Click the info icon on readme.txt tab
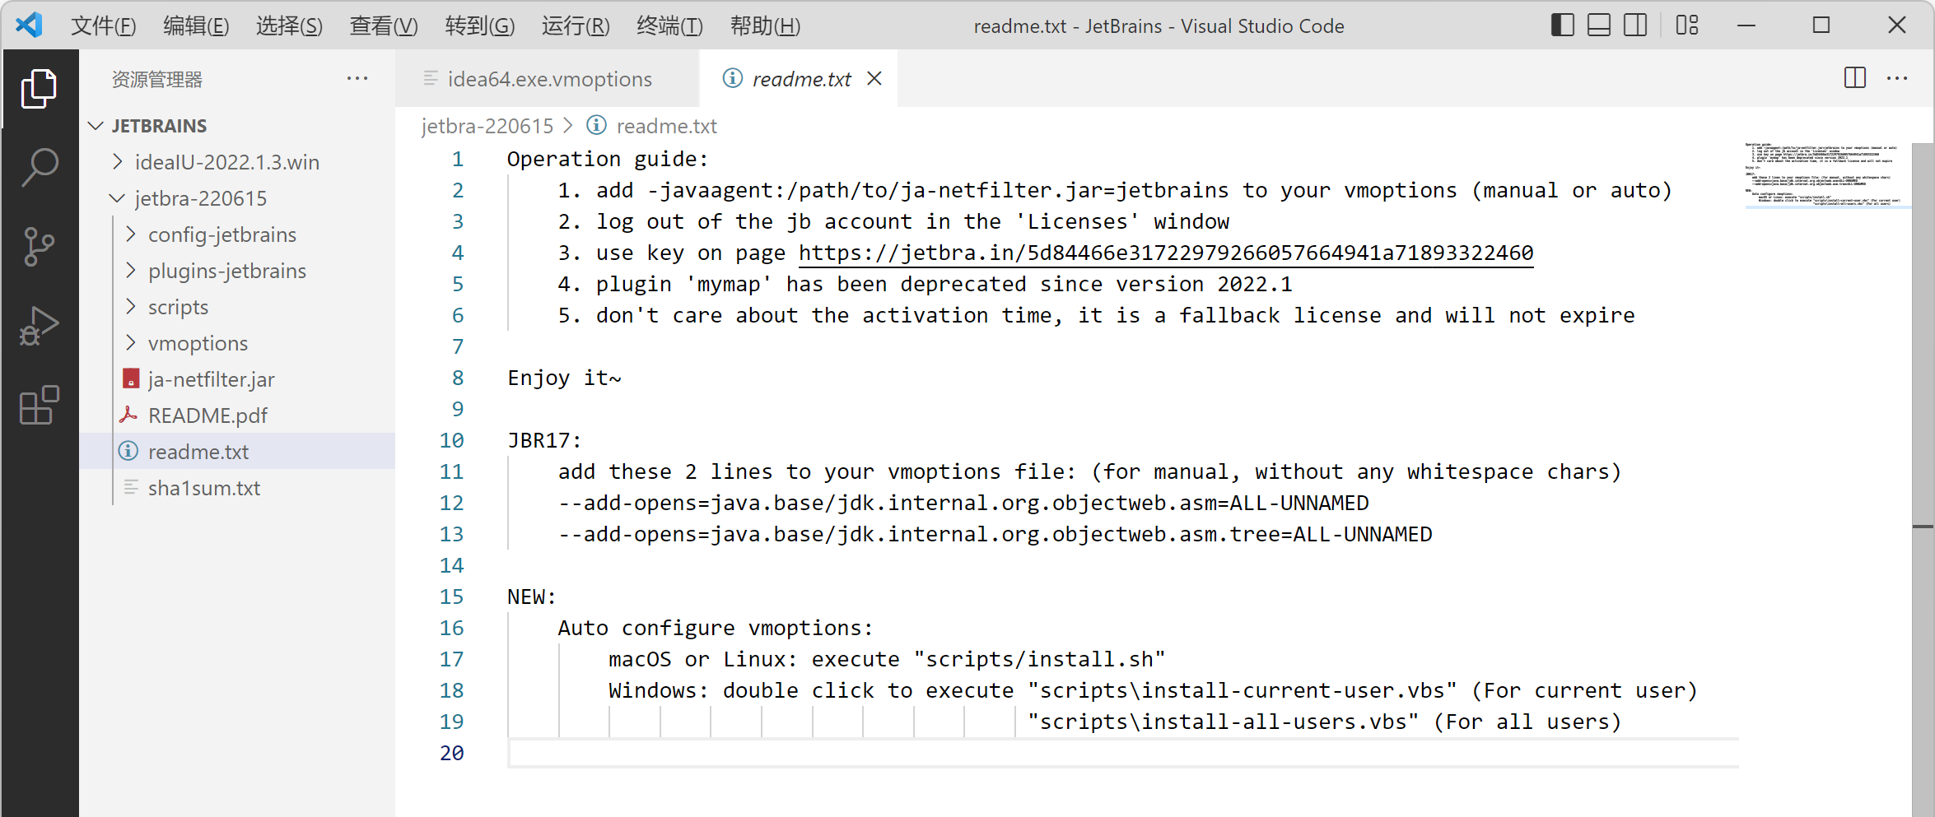The image size is (1935, 817). point(732,78)
